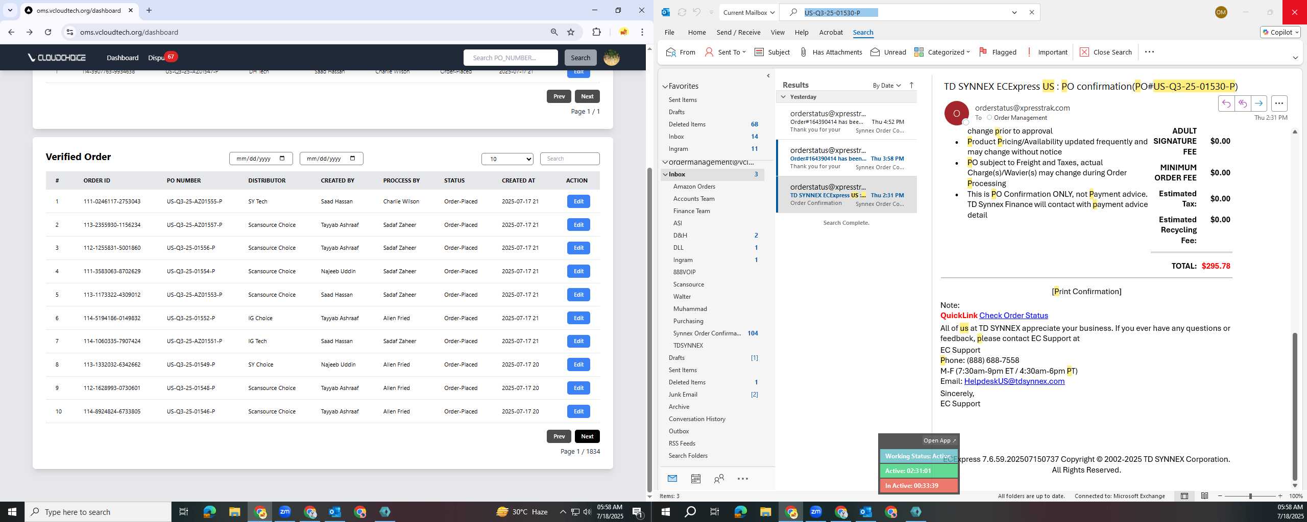Open Task View on the left taskbar
This screenshot has width=1307, height=522.
(184, 512)
